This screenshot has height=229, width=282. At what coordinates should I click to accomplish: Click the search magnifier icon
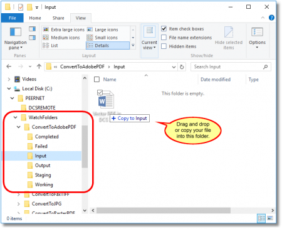[x=265, y=67]
